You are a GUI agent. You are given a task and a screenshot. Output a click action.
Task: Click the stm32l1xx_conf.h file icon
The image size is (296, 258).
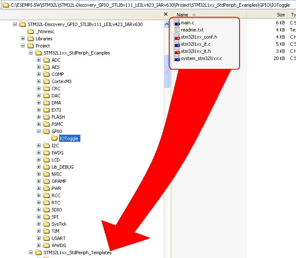point(177,36)
